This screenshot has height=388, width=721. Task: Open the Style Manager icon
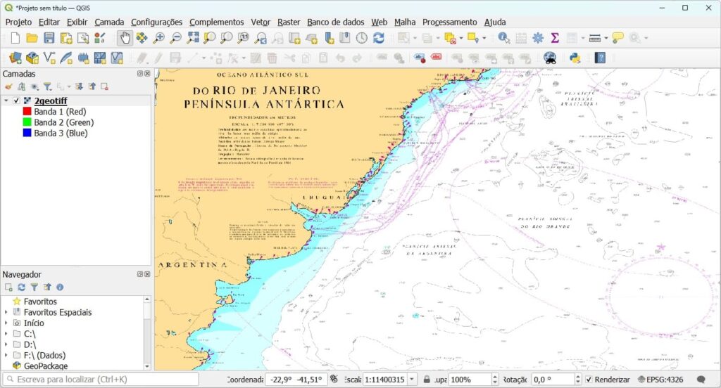(100, 38)
